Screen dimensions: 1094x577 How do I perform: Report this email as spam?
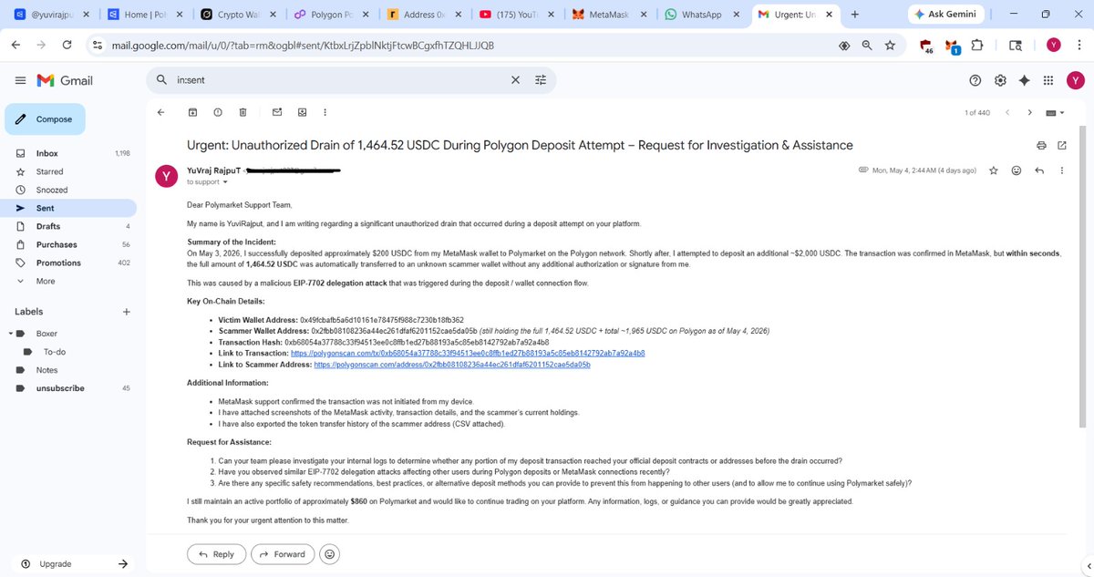pos(217,112)
